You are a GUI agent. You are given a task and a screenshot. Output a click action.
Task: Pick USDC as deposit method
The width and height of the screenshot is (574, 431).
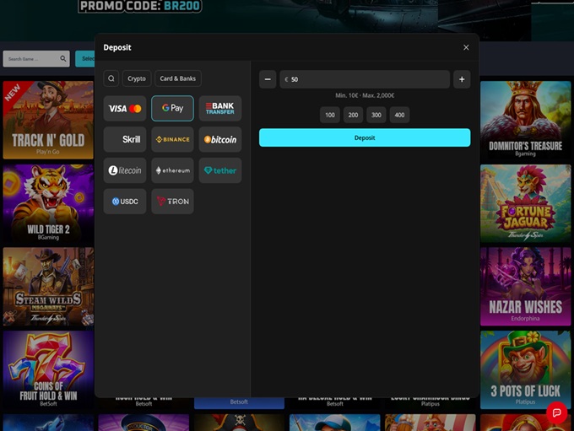125,202
